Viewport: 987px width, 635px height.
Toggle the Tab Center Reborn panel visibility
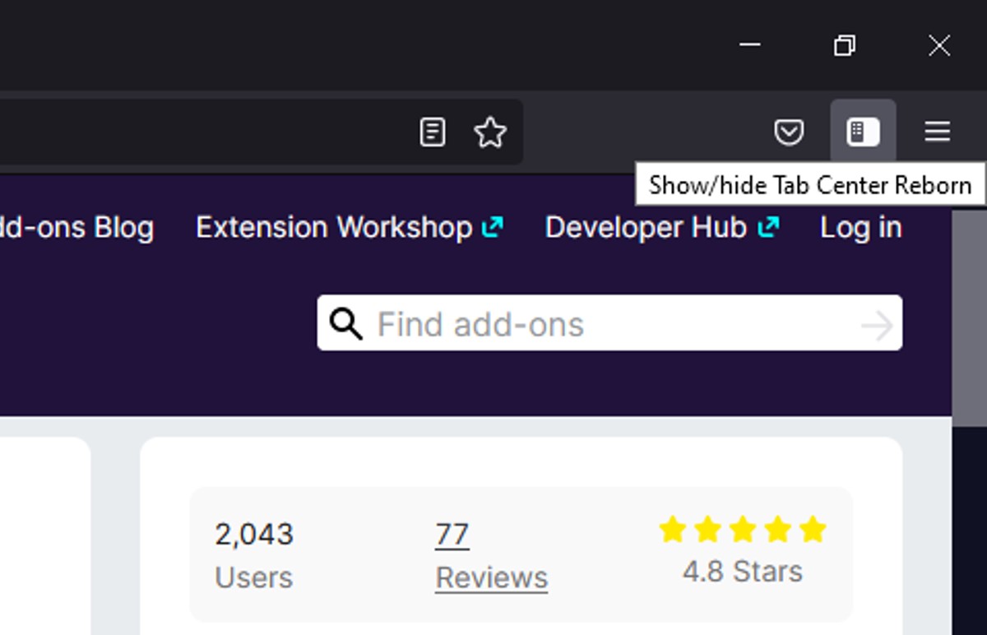(x=863, y=132)
